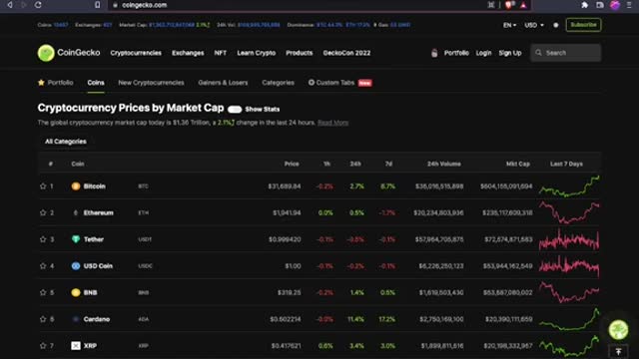Select the Coins tab
Screen dimensions: 639x359
96,83
